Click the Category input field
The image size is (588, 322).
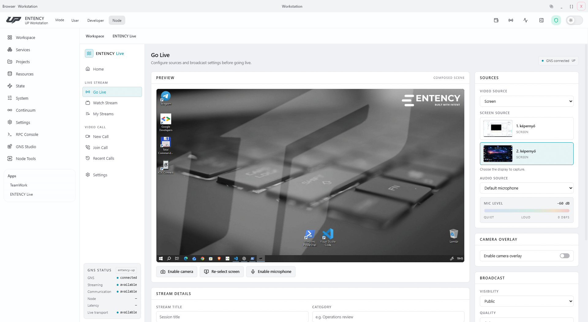[388, 317]
